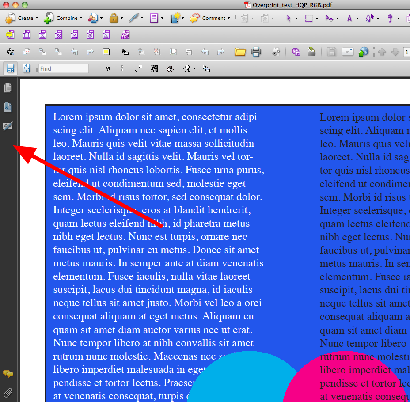410x402 pixels.
Task: Click the diagonal arrows snap icon
Action: (138, 69)
